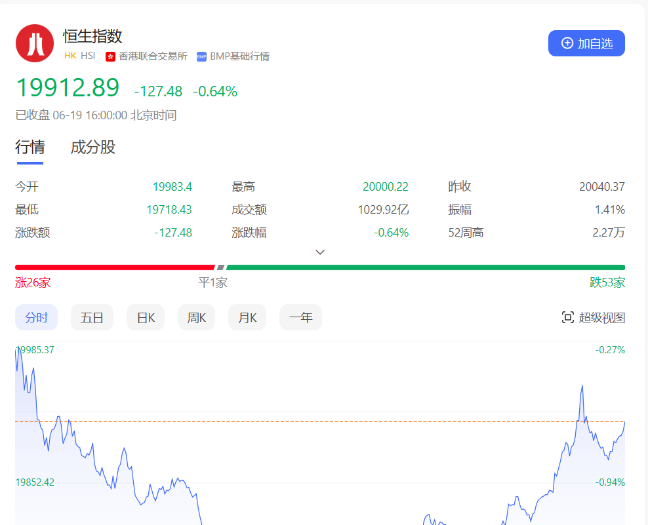
Task: Click the 最低 value 19718.43
Action: click(x=169, y=210)
